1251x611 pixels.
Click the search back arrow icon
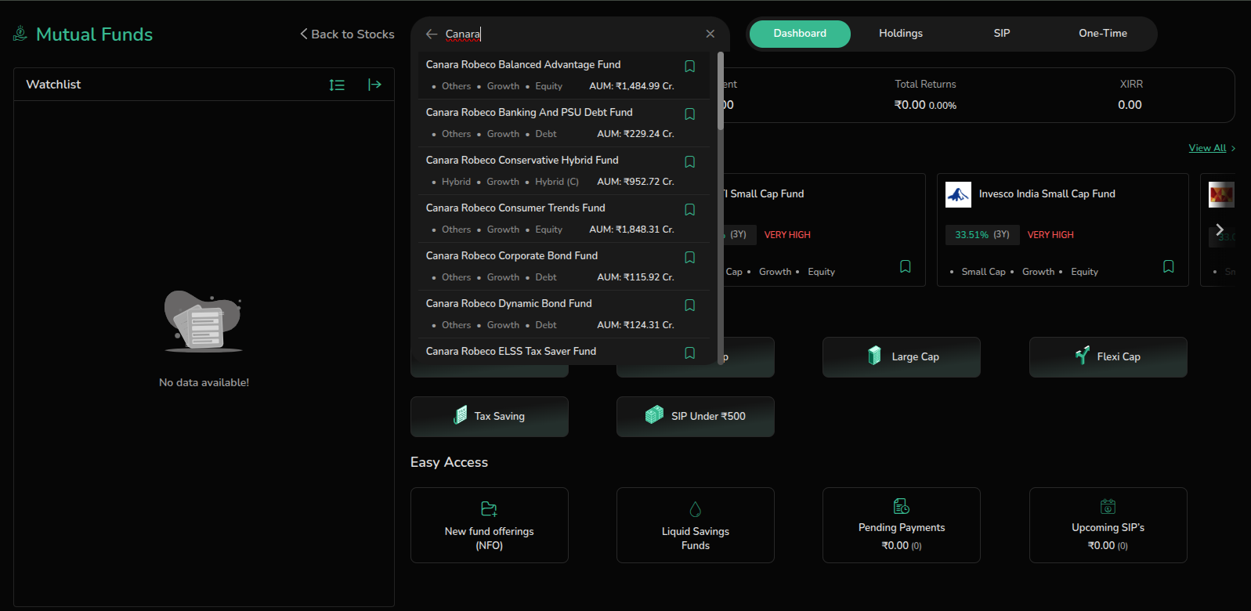432,34
